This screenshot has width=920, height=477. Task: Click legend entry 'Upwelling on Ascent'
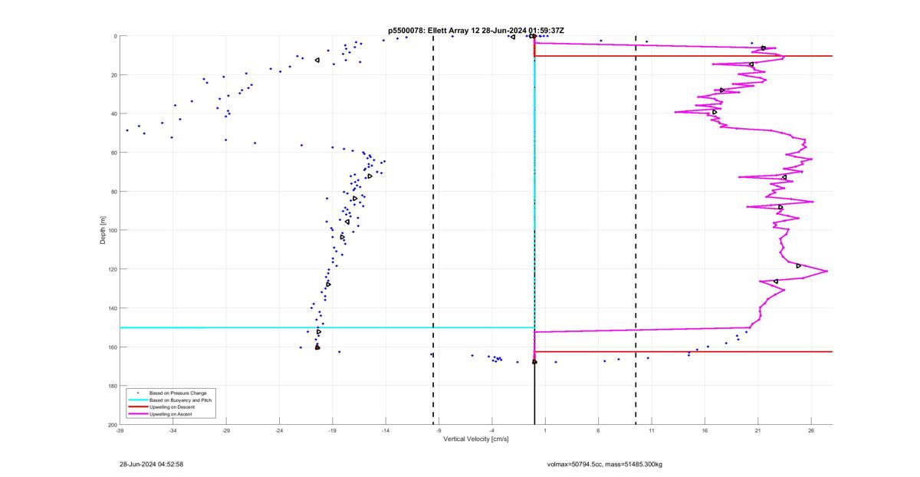171,413
